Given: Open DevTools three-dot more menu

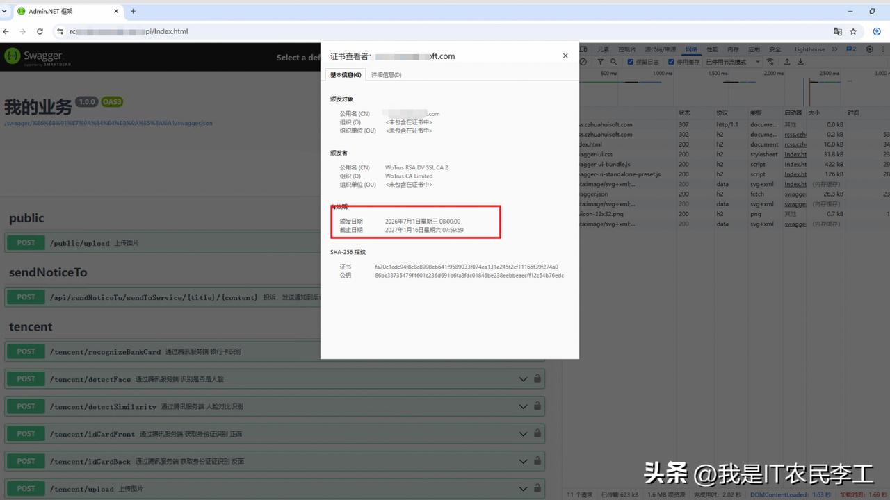Looking at the screenshot, I should pyautogui.click(x=883, y=49).
